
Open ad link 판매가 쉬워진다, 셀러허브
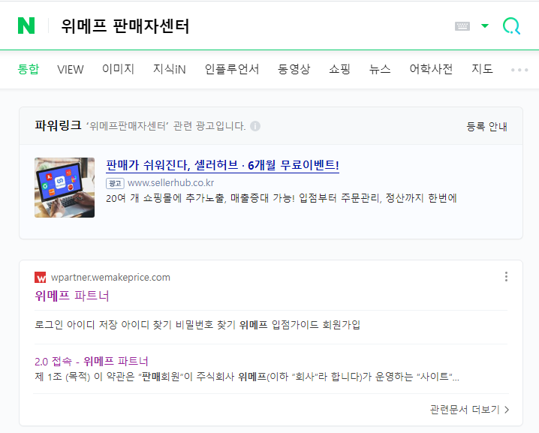pos(222,165)
